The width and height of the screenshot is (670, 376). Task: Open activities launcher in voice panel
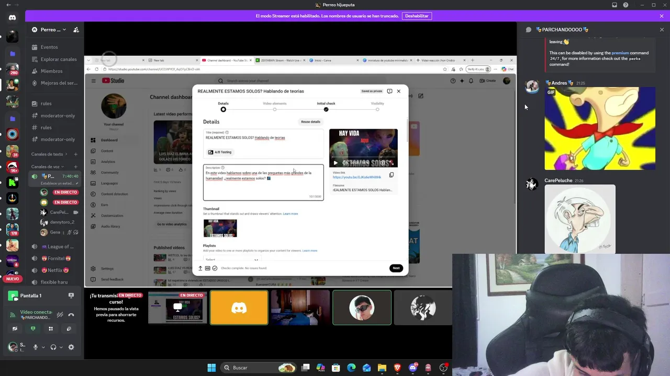click(x=51, y=328)
